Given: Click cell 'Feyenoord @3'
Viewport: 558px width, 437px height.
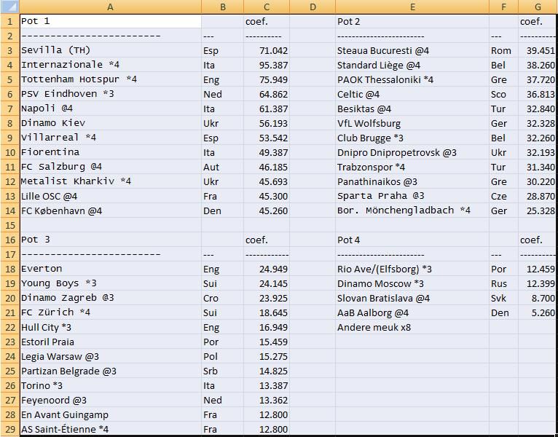Looking at the screenshot, I should pyautogui.click(x=110, y=401).
